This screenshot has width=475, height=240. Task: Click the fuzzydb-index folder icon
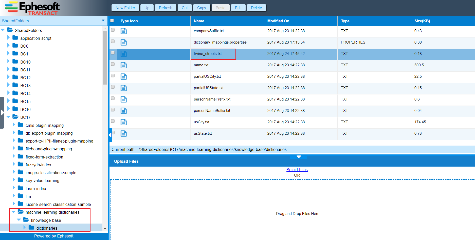[x=21, y=164]
